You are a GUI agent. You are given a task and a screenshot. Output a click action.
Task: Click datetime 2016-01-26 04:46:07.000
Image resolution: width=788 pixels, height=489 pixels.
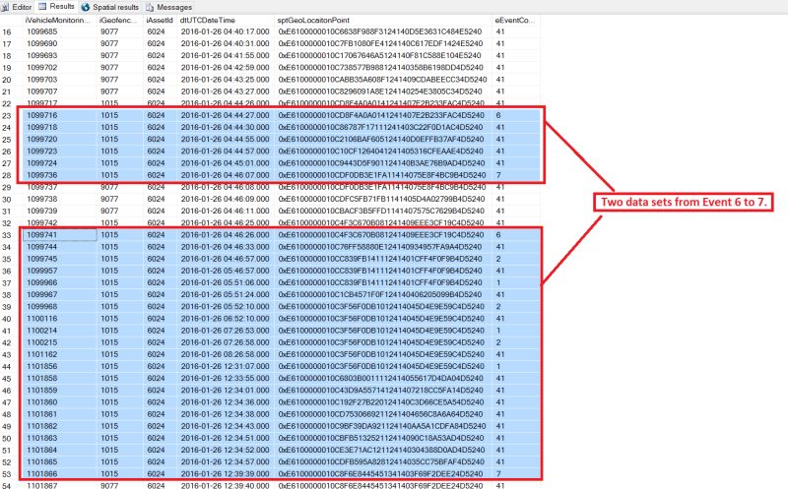click(x=226, y=175)
